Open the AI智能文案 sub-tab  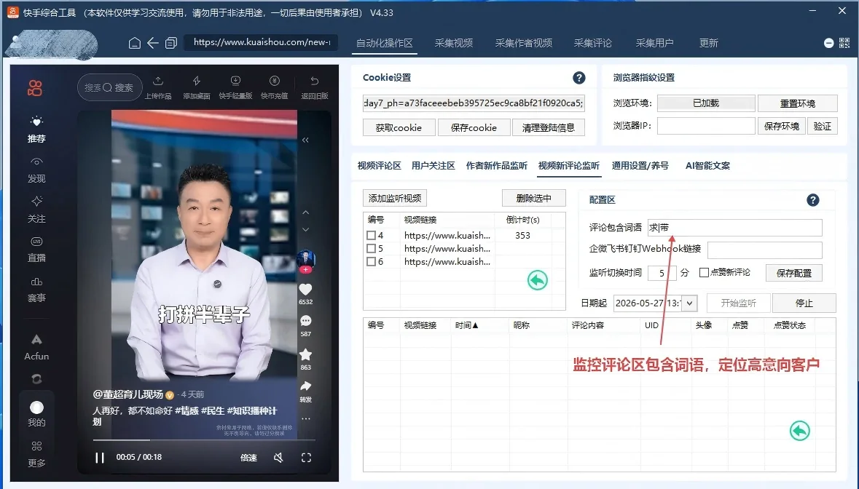click(707, 166)
